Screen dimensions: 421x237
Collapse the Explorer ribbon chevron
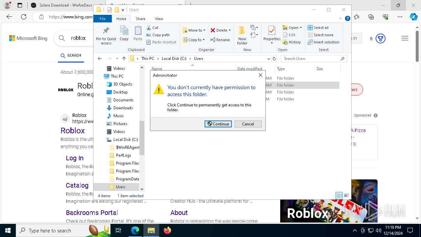tap(341, 19)
